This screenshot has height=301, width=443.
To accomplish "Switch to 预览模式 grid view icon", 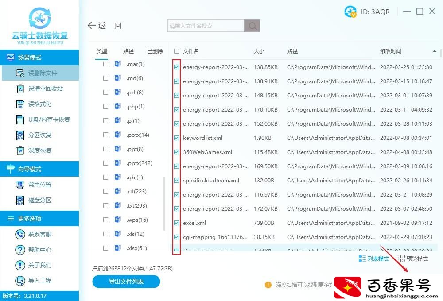I will tap(401, 259).
